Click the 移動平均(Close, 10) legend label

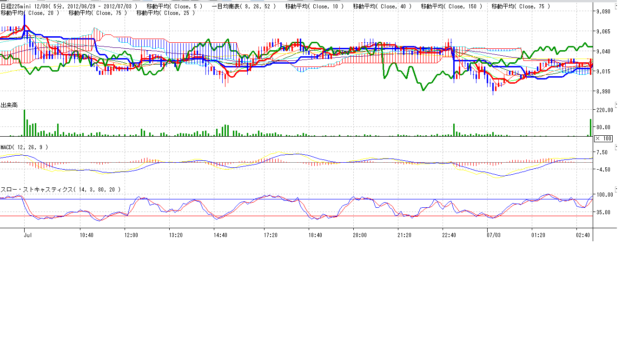(x=314, y=6)
